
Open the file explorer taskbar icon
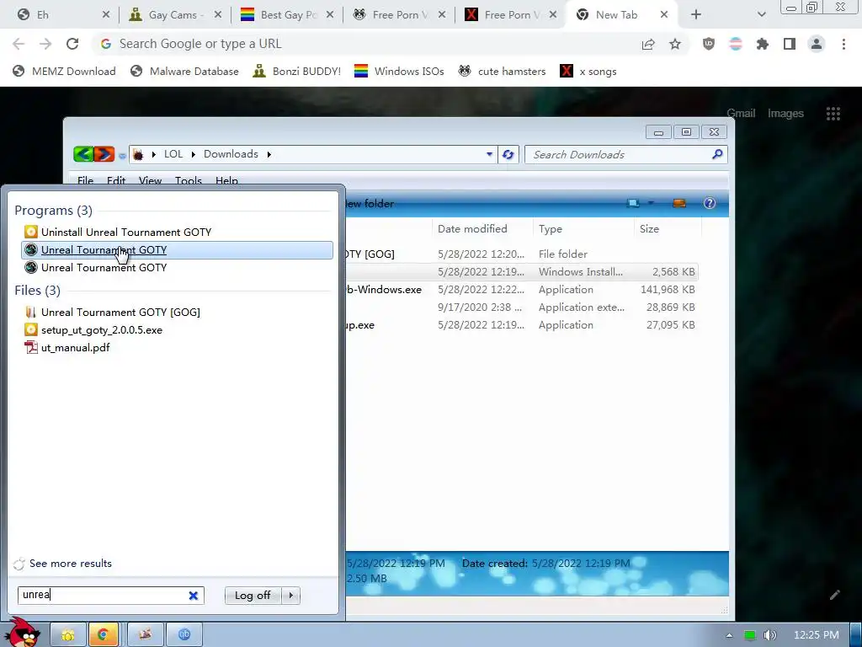pyautogui.click(x=68, y=635)
